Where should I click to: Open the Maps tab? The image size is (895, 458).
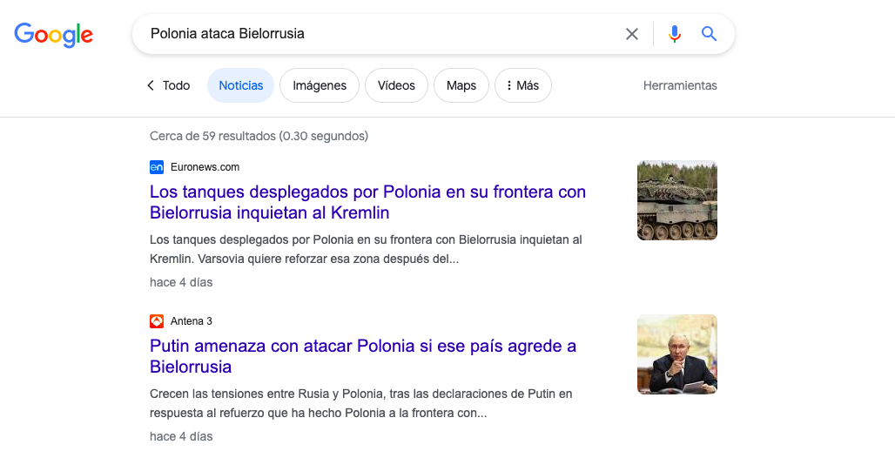coord(461,85)
